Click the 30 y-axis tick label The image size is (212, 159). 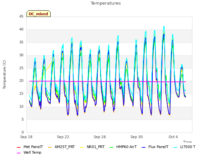tap(21, 55)
